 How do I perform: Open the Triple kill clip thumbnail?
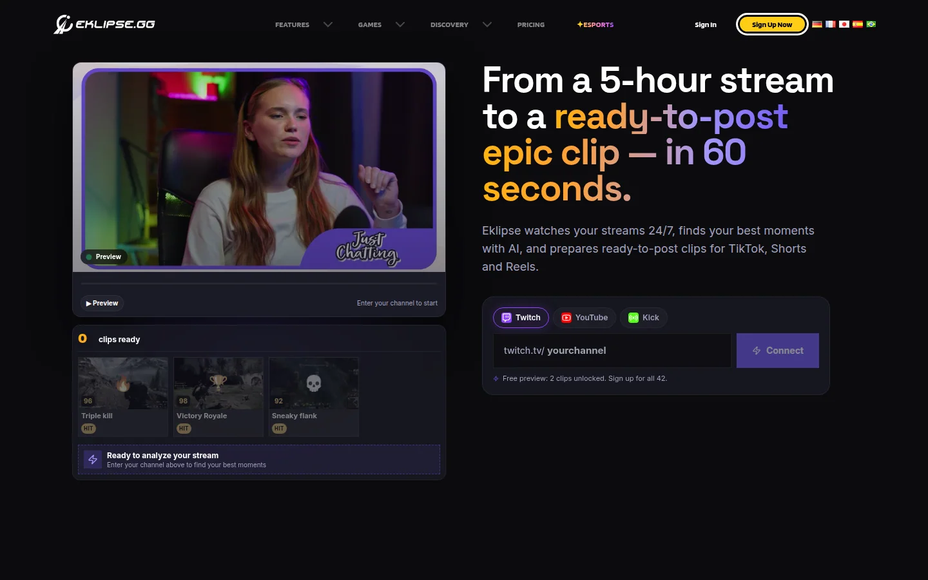click(x=123, y=383)
